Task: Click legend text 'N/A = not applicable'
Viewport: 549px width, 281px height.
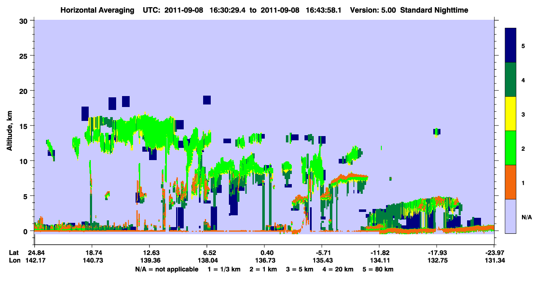Action: pos(166,269)
